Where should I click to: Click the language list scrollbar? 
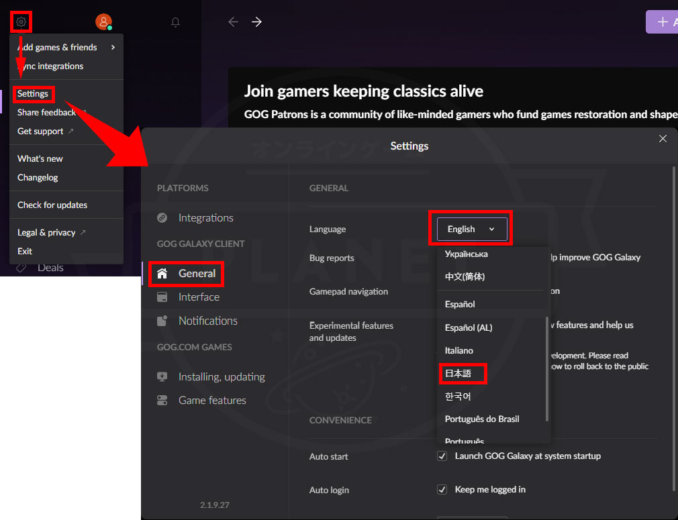pos(547,369)
